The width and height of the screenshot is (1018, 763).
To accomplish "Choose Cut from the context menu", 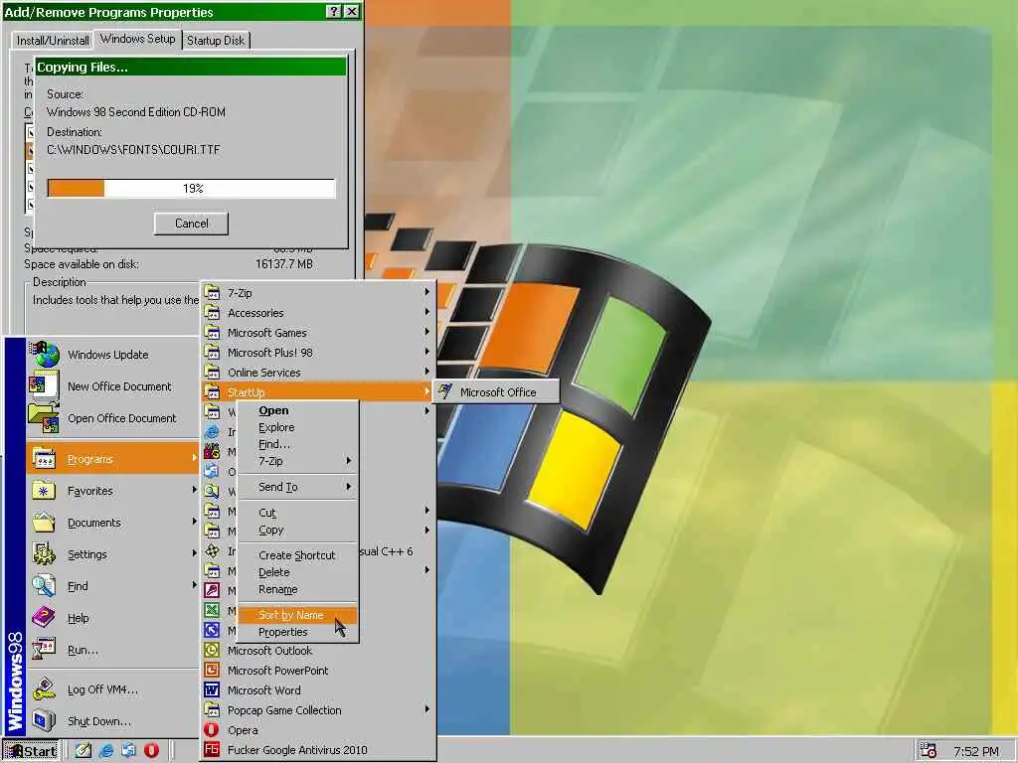I will (298, 513).
